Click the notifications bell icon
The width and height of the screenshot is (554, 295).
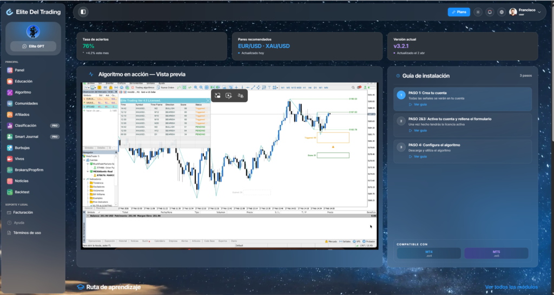point(490,12)
